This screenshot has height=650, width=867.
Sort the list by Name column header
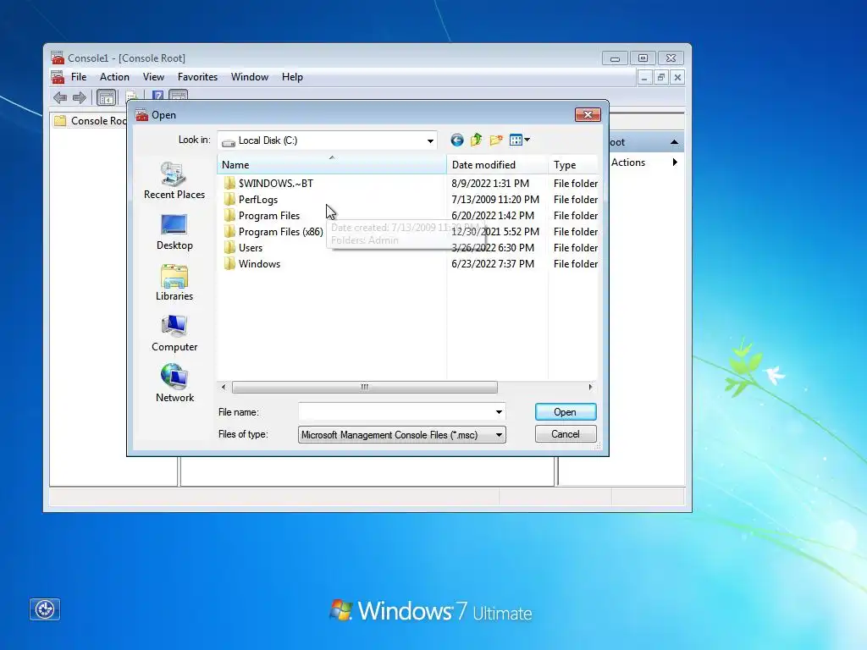coord(331,165)
